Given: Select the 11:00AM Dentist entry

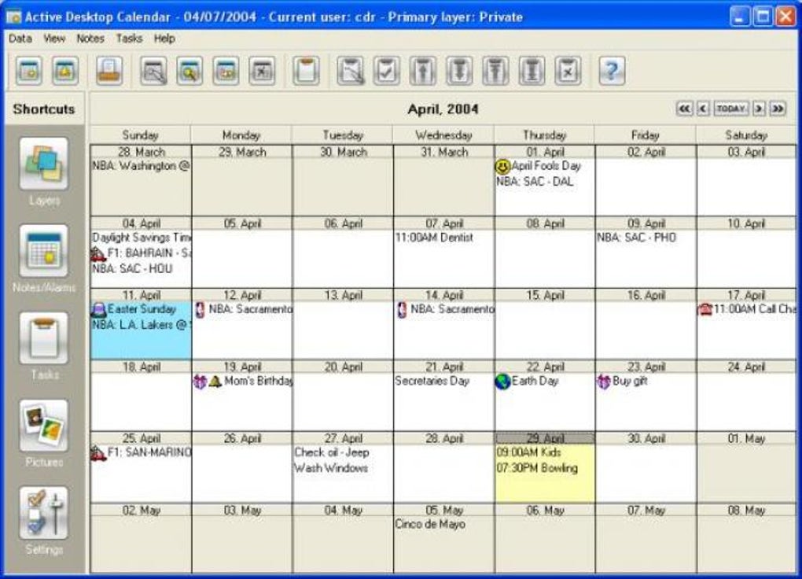Looking at the screenshot, I should click(434, 238).
